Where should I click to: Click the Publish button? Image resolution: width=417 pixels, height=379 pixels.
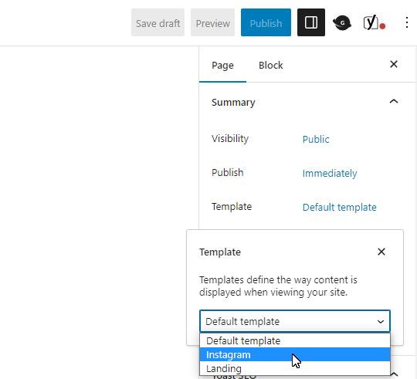[266, 22]
